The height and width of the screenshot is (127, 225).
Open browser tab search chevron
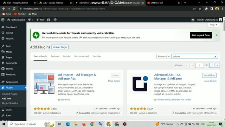pos(199,2)
